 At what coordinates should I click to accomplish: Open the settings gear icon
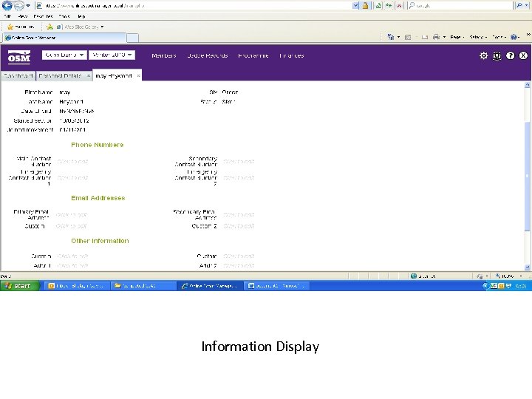click(x=483, y=55)
